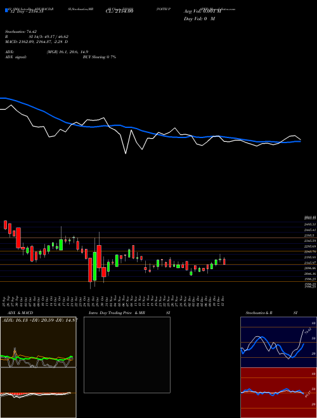The image size is (317, 418).
Task: Click the sharp dip of the white price line
Action: [126, 153]
